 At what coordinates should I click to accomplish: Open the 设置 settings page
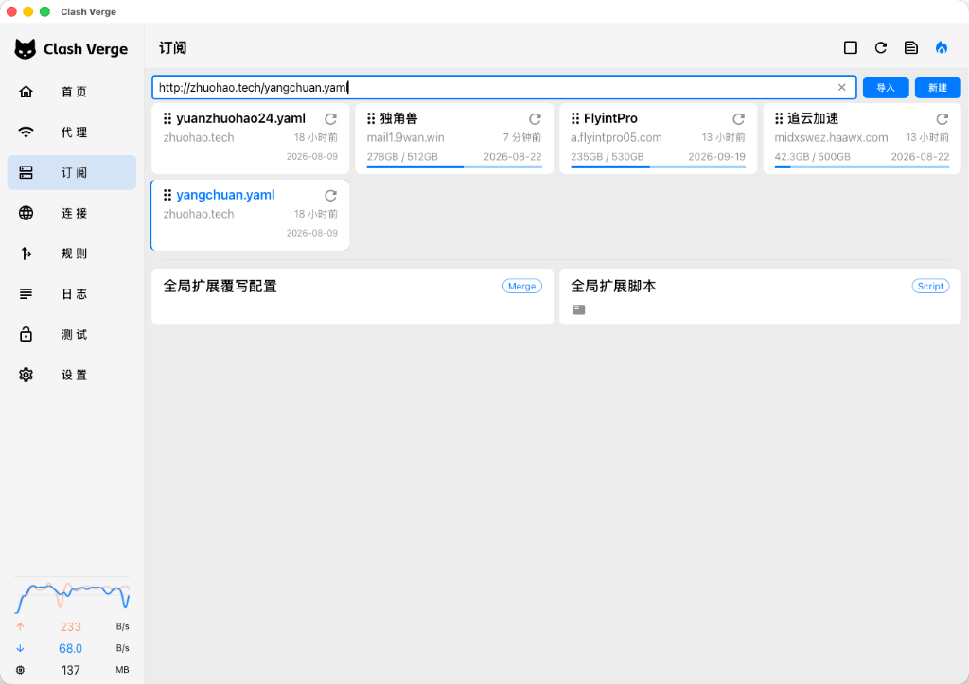(x=72, y=375)
